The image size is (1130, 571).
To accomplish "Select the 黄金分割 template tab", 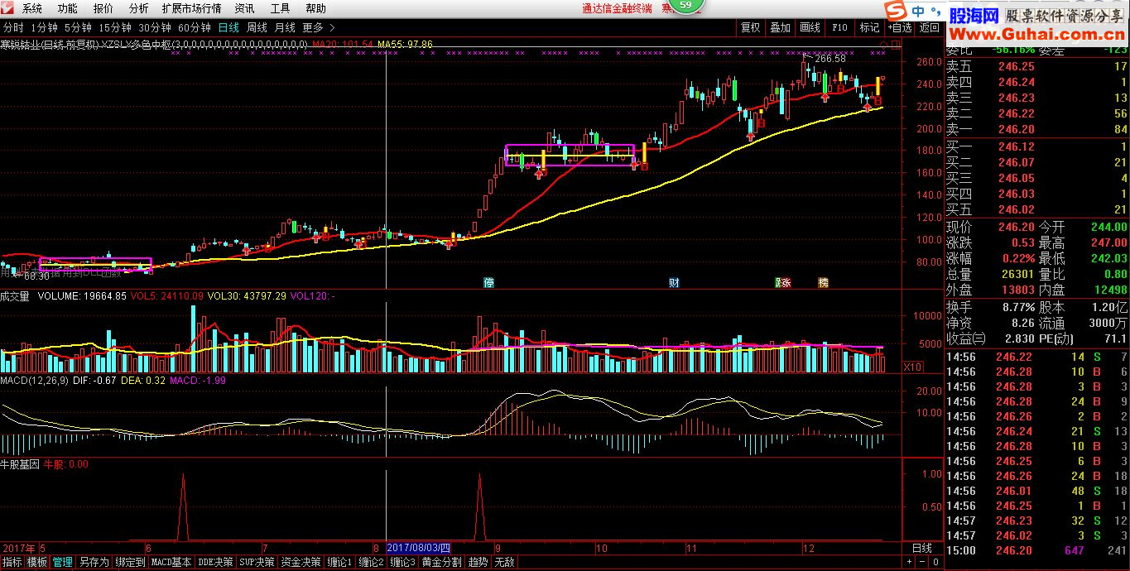I will point(441,562).
